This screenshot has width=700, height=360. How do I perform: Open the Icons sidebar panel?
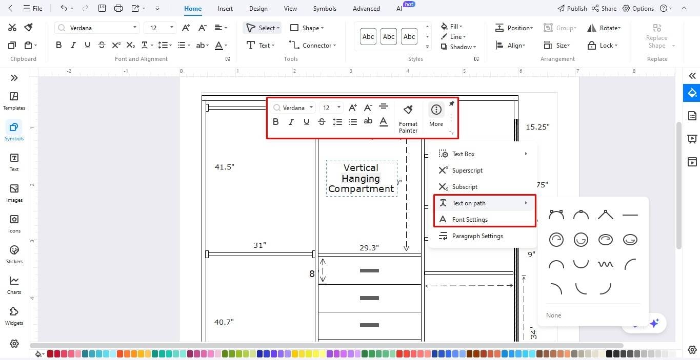pos(14,224)
